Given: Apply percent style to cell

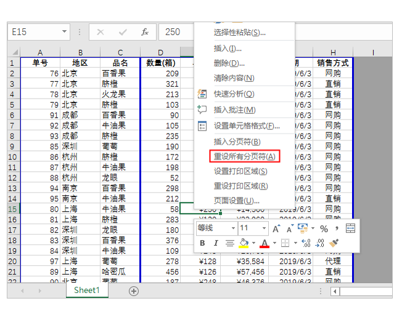Looking at the screenshot, I should click(x=324, y=229).
